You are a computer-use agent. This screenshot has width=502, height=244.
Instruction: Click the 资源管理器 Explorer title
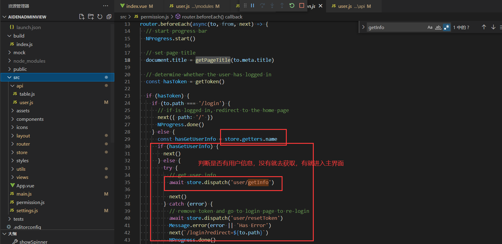click(18, 6)
